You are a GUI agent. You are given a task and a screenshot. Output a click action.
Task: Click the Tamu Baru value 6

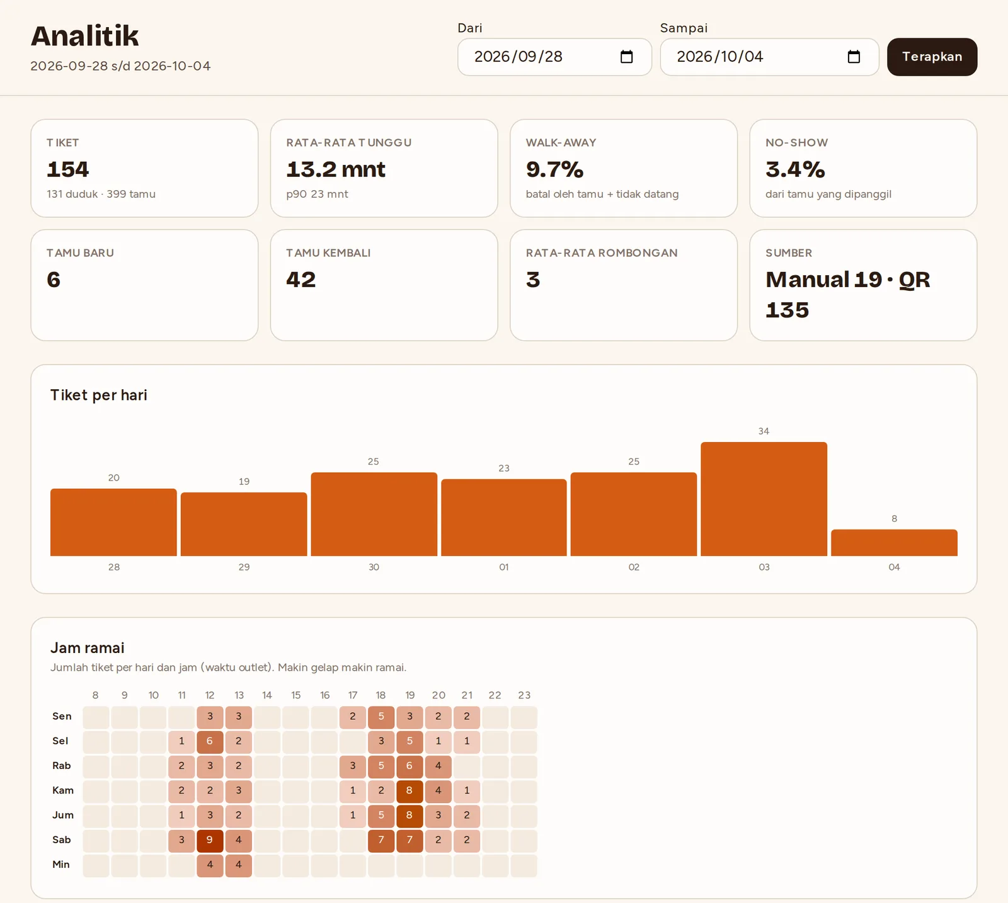click(x=54, y=280)
